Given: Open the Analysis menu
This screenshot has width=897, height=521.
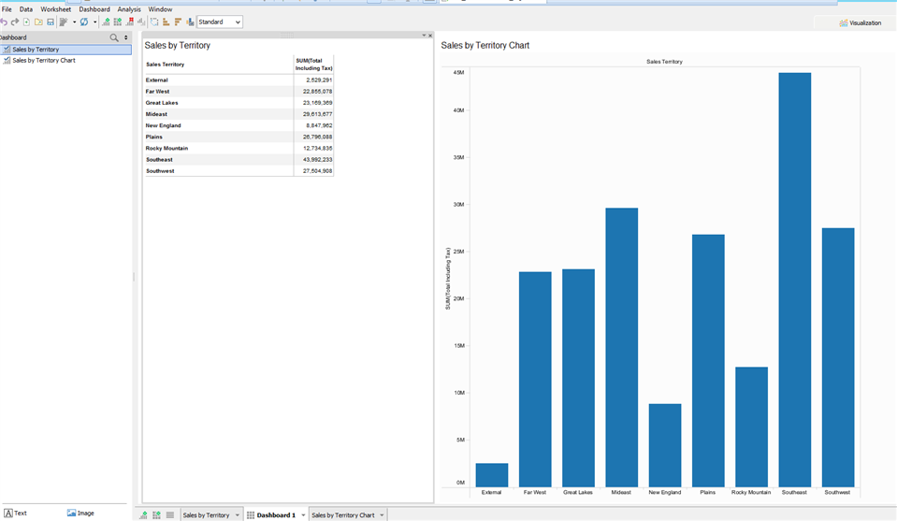Looking at the screenshot, I should point(129,9).
